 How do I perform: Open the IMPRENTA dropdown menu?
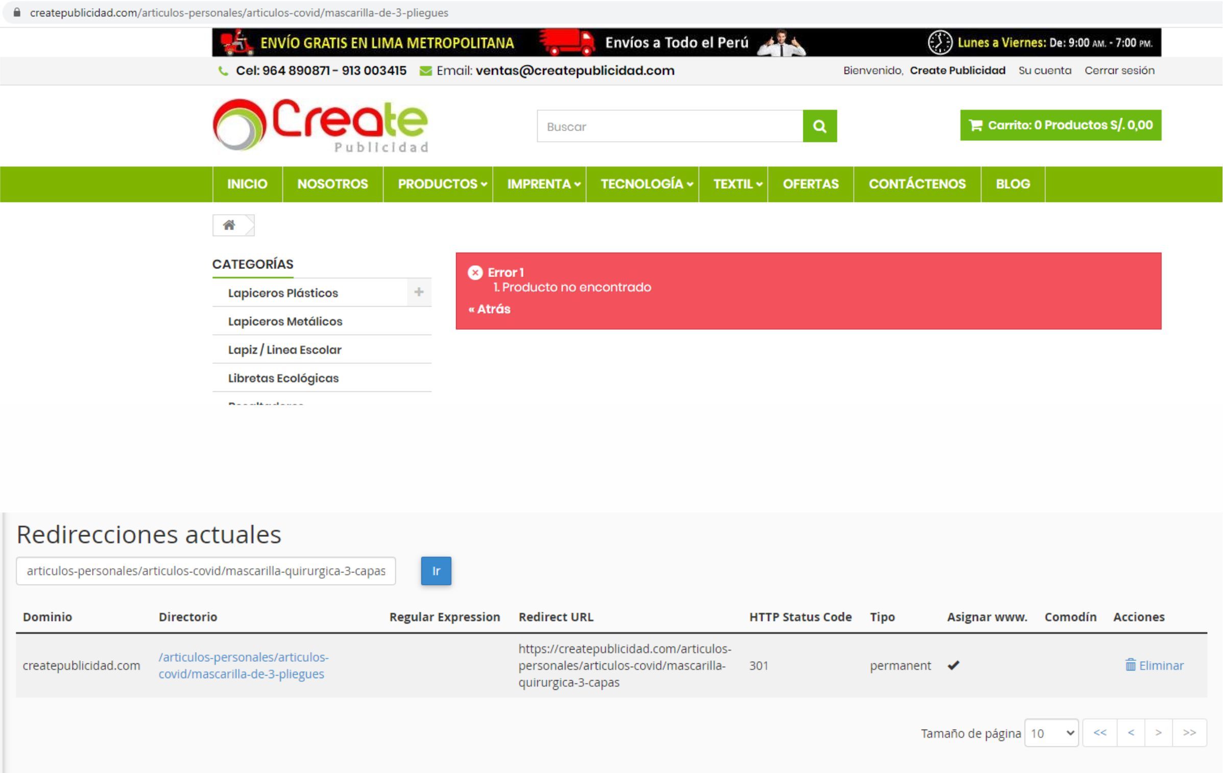[543, 184]
